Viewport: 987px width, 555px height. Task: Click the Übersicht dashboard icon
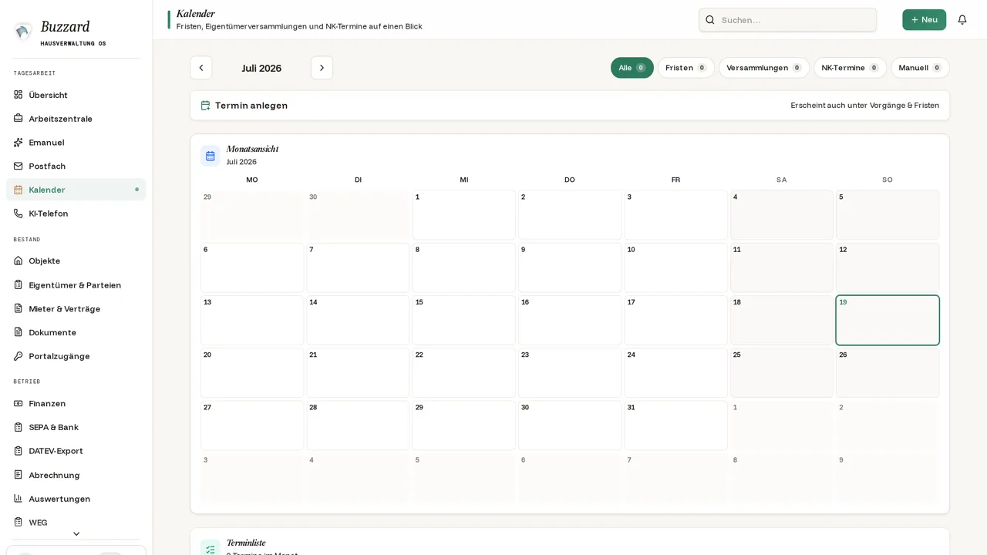tap(19, 95)
